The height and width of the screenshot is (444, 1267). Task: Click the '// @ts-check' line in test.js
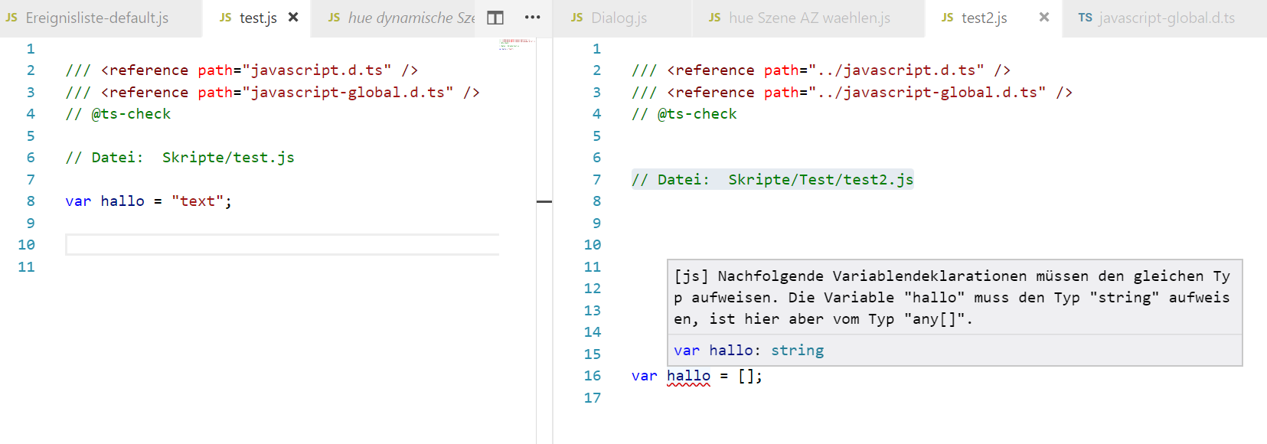[118, 114]
